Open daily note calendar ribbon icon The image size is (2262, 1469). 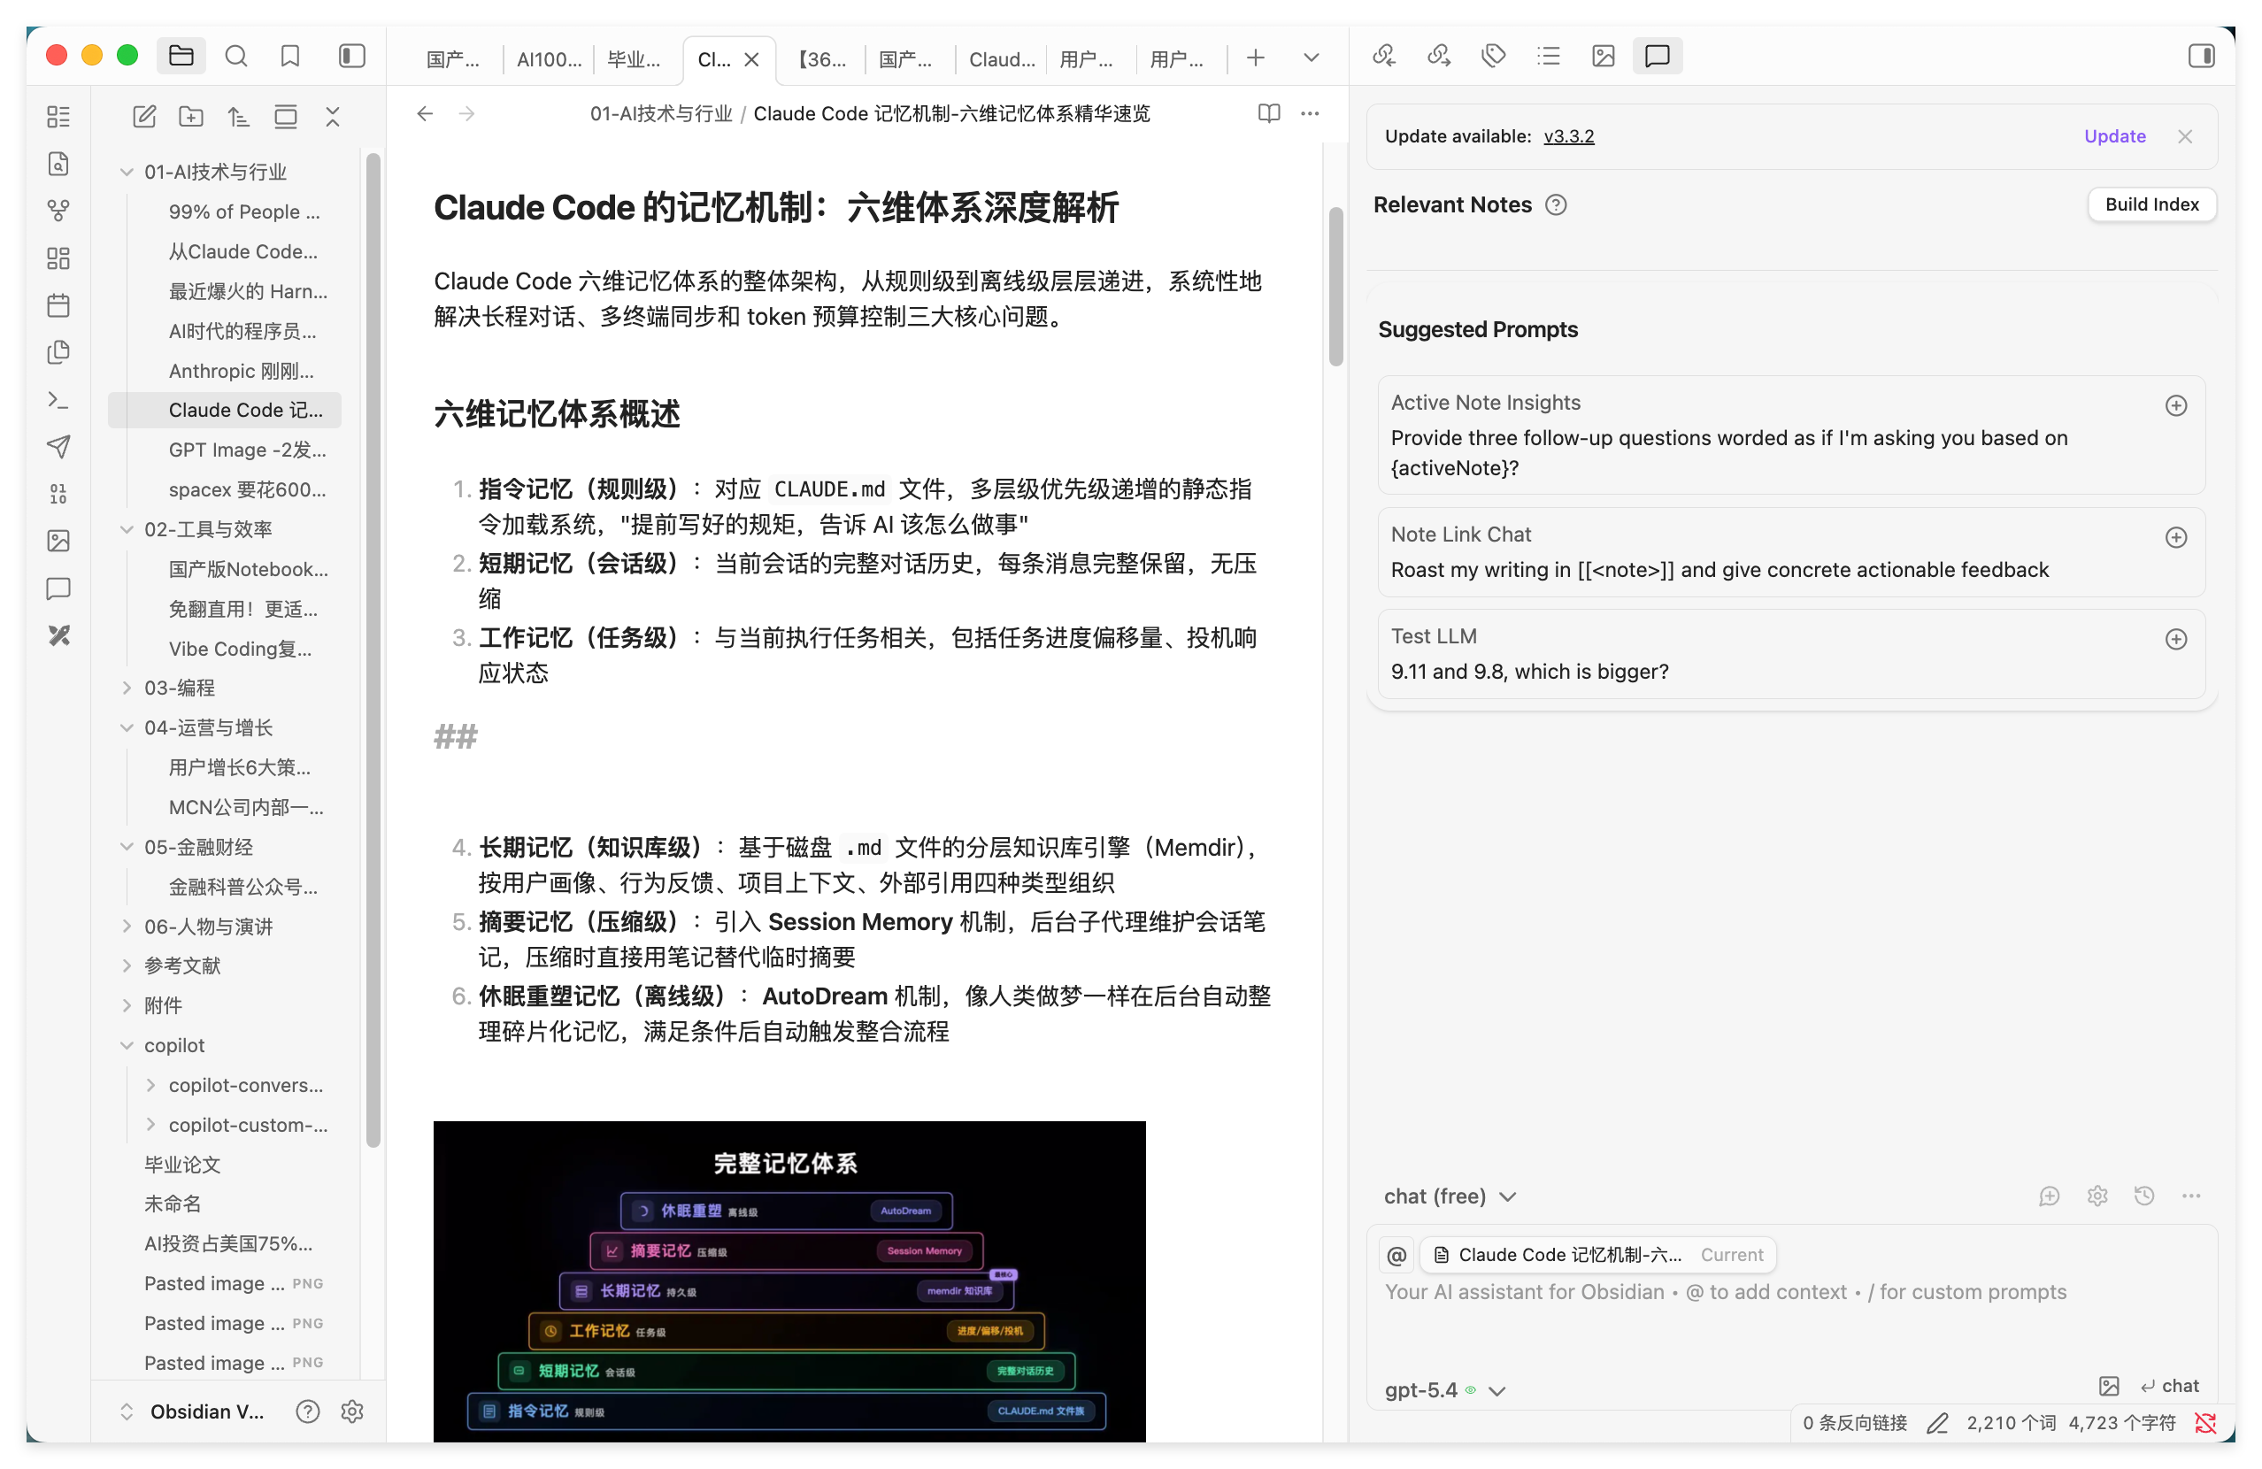58,305
